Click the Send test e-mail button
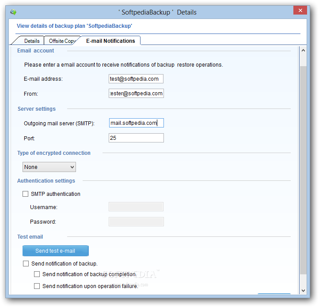The height and width of the screenshot is (307, 319). [x=56, y=251]
